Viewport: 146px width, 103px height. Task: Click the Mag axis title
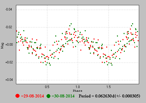click(2, 46)
